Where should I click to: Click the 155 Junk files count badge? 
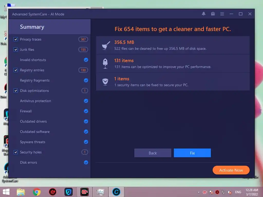pos(83,50)
